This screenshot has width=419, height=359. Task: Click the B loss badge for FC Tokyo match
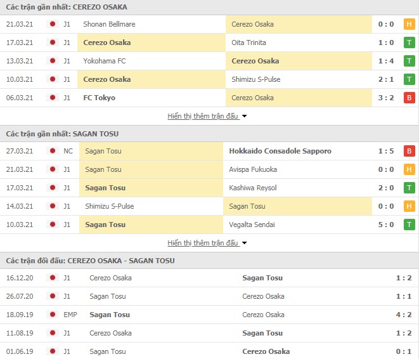[409, 98]
